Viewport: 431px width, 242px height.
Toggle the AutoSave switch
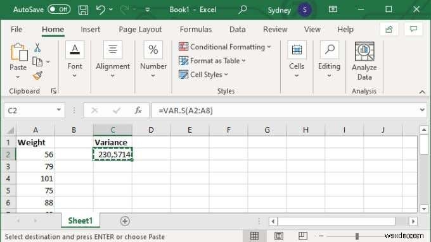pos(59,9)
